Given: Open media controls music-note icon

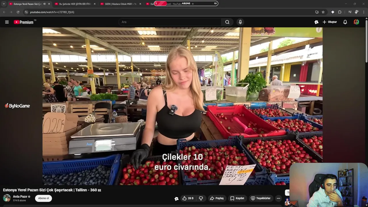Looking at the screenshot, I should (350, 12).
